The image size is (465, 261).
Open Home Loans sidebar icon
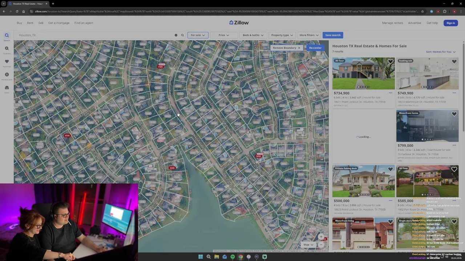(x=7, y=75)
